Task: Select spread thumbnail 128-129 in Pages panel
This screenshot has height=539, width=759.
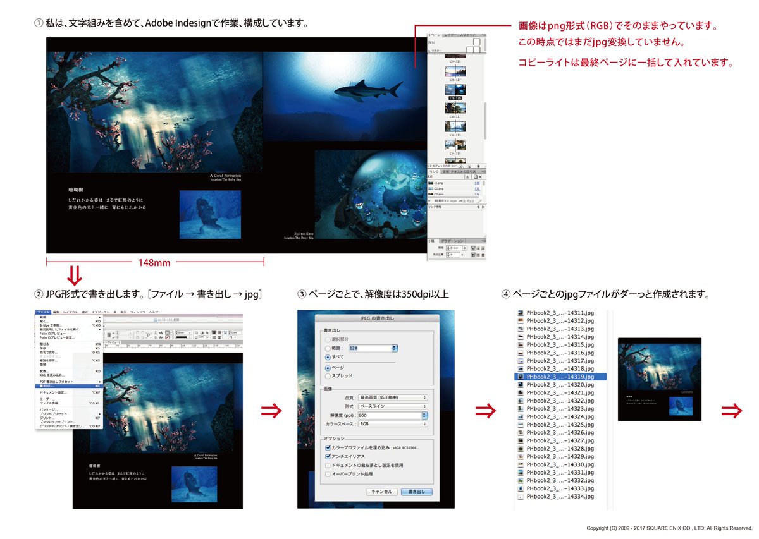Action: [x=455, y=90]
